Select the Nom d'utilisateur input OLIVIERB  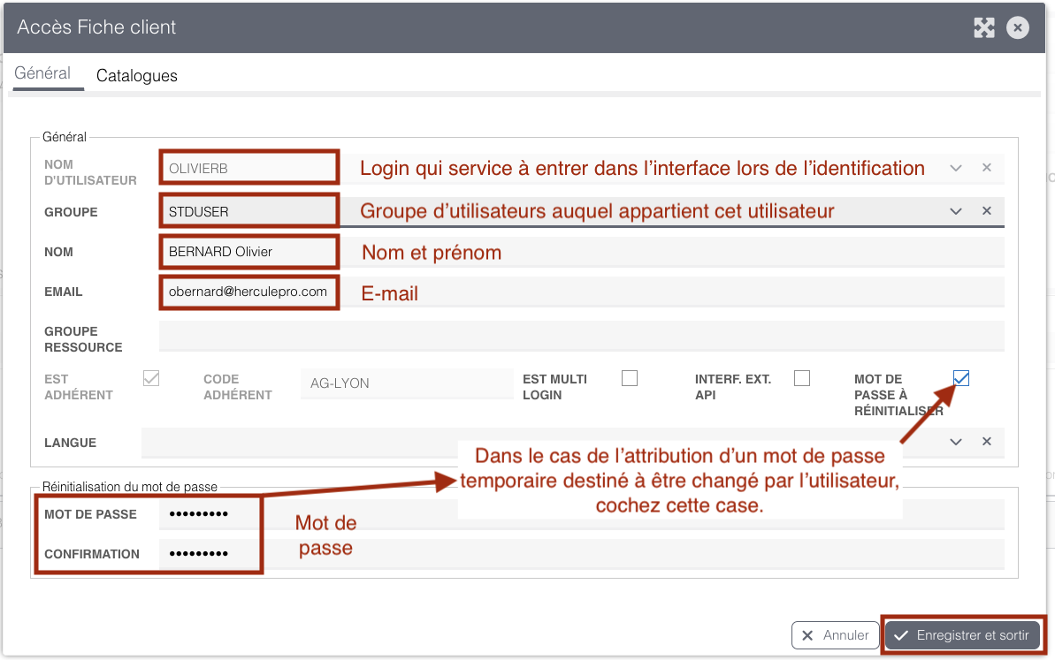(x=581, y=168)
